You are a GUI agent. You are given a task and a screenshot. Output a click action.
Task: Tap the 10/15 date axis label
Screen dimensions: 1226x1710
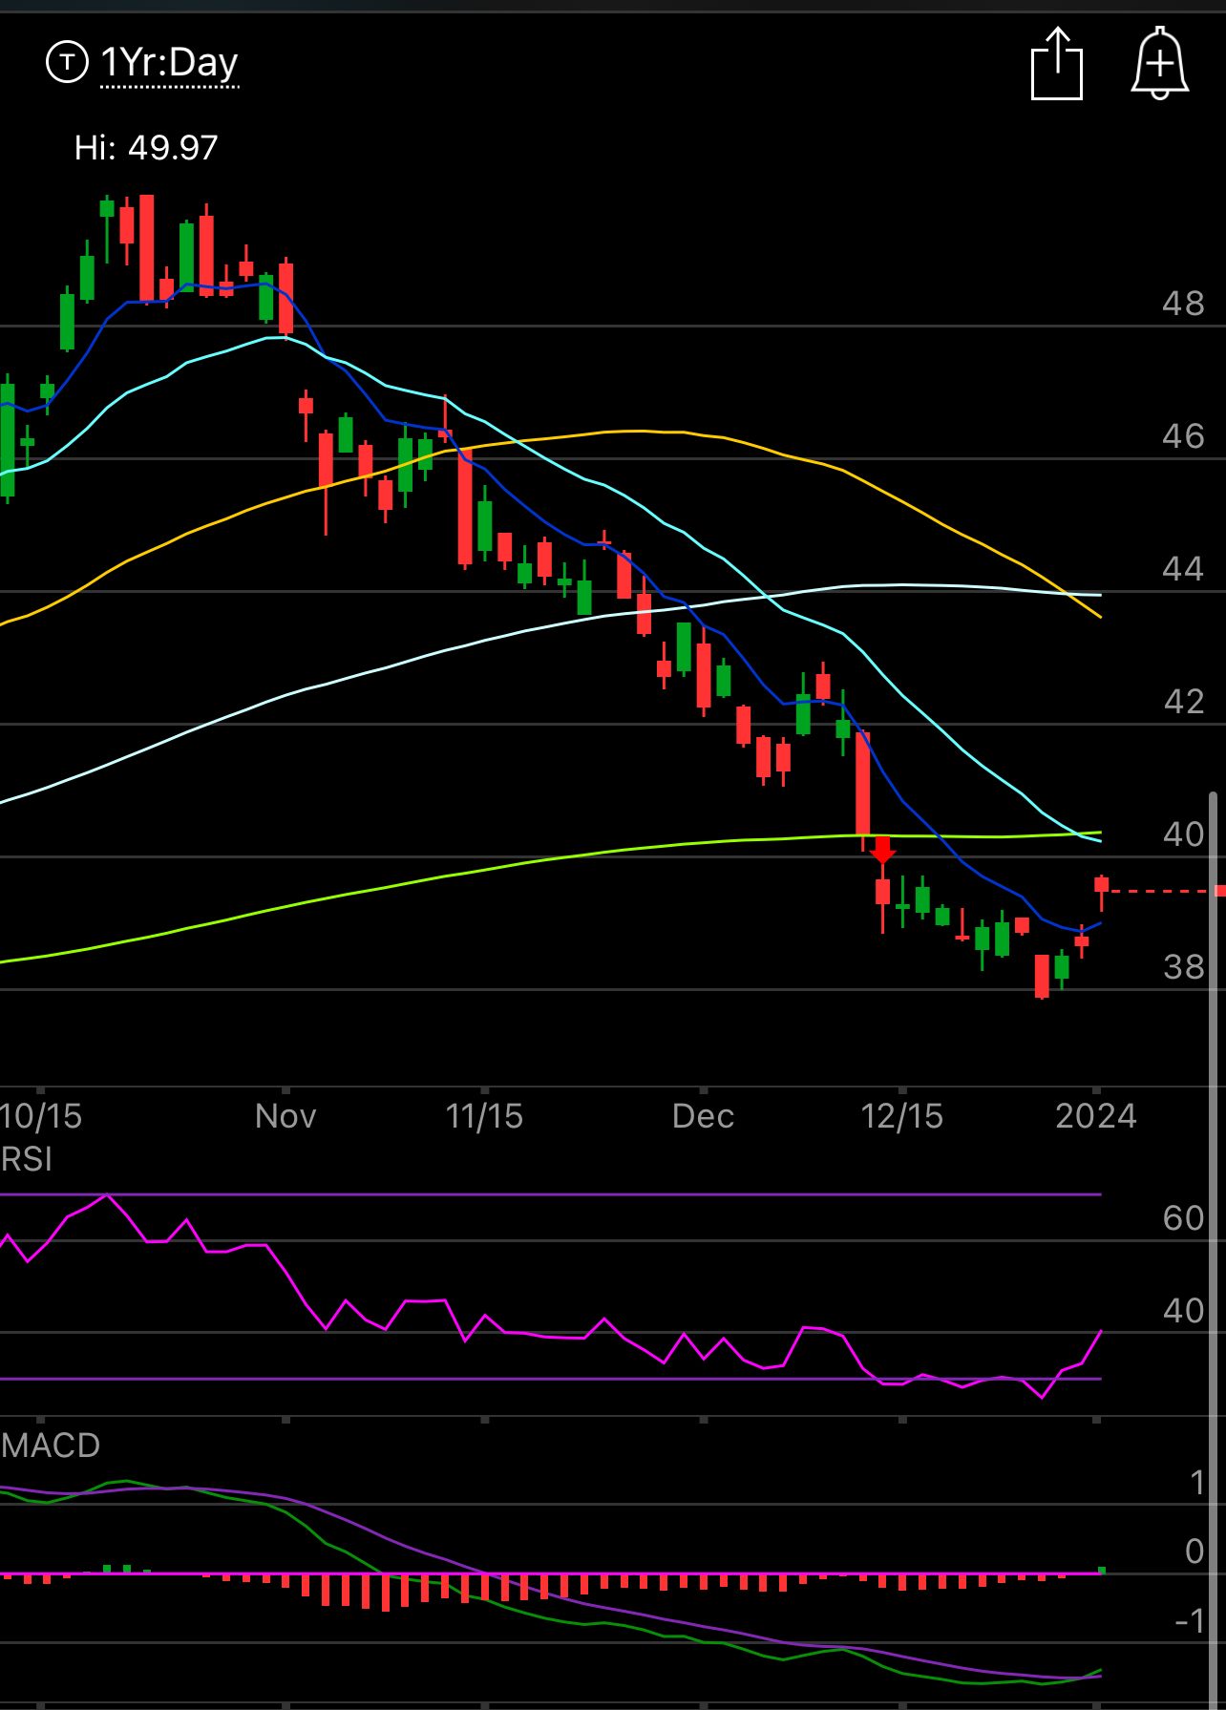[41, 1116]
